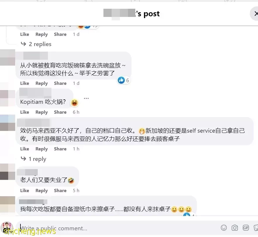Open the commenter avatar beside the 举手之劳 comment
258x237 pixels.
[8, 57]
